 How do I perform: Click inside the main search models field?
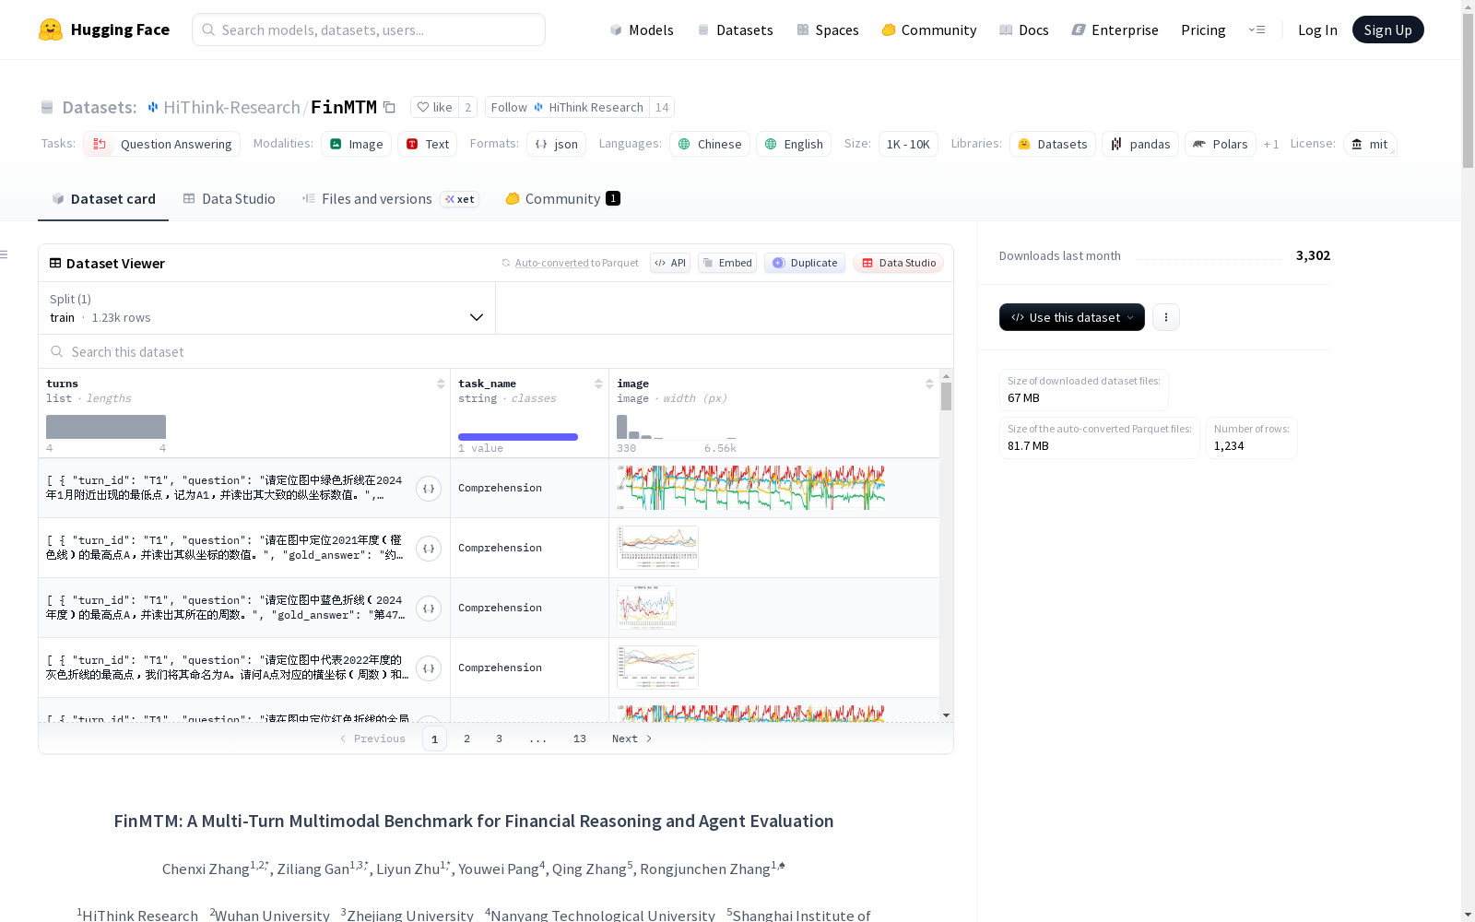tap(369, 30)
